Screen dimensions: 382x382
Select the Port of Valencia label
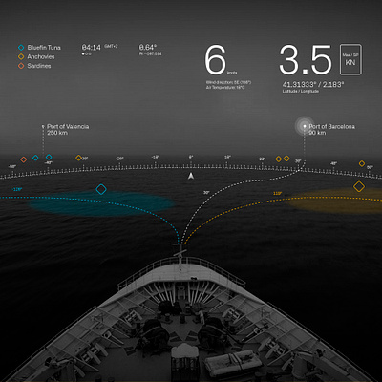[68, 126]
